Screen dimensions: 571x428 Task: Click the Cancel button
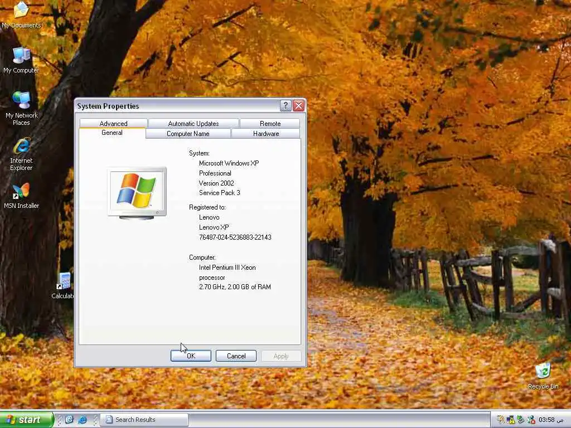pos(236,356)
